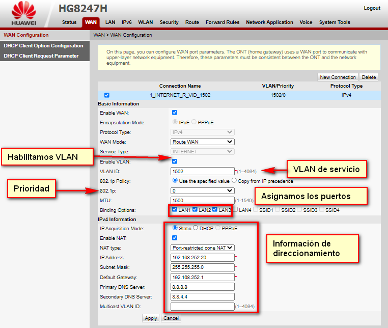Go to System Tools tab
This screenshot has height=328, width=388.
coord(335,22)
